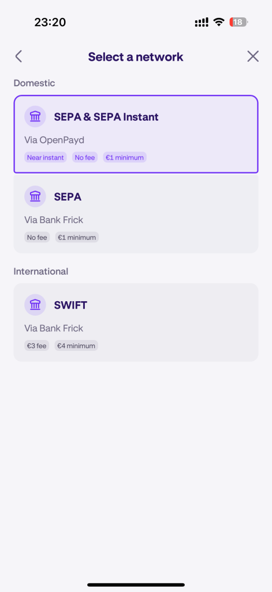Tap the International section header

point(41,271)
